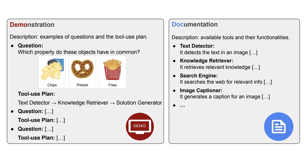Click the Search Engine tool entry
The height and width of the screenshot is (159, 304).
pos(199,76)
